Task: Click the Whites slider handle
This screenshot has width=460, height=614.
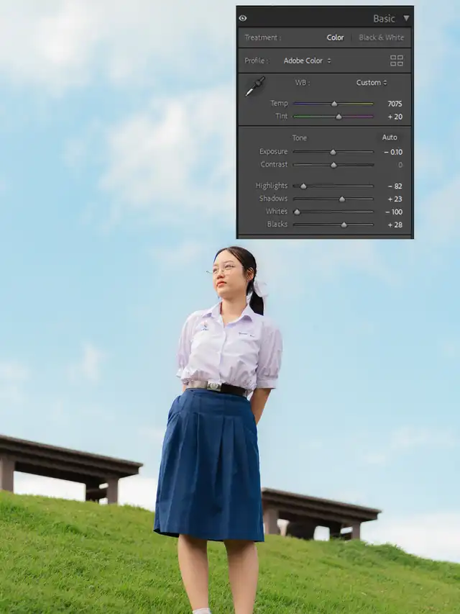Action: tap(297, 212)
